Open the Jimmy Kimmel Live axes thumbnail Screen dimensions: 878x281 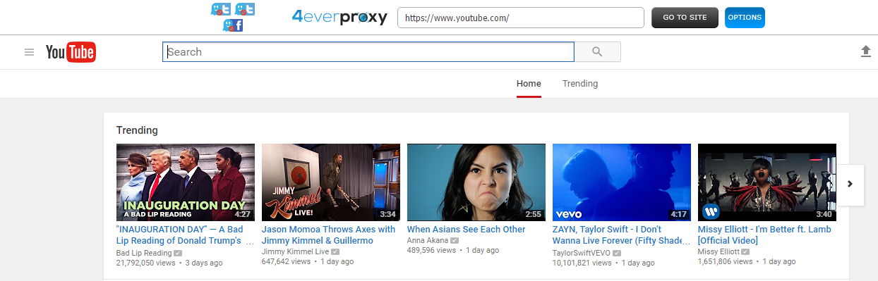point(331,182)
